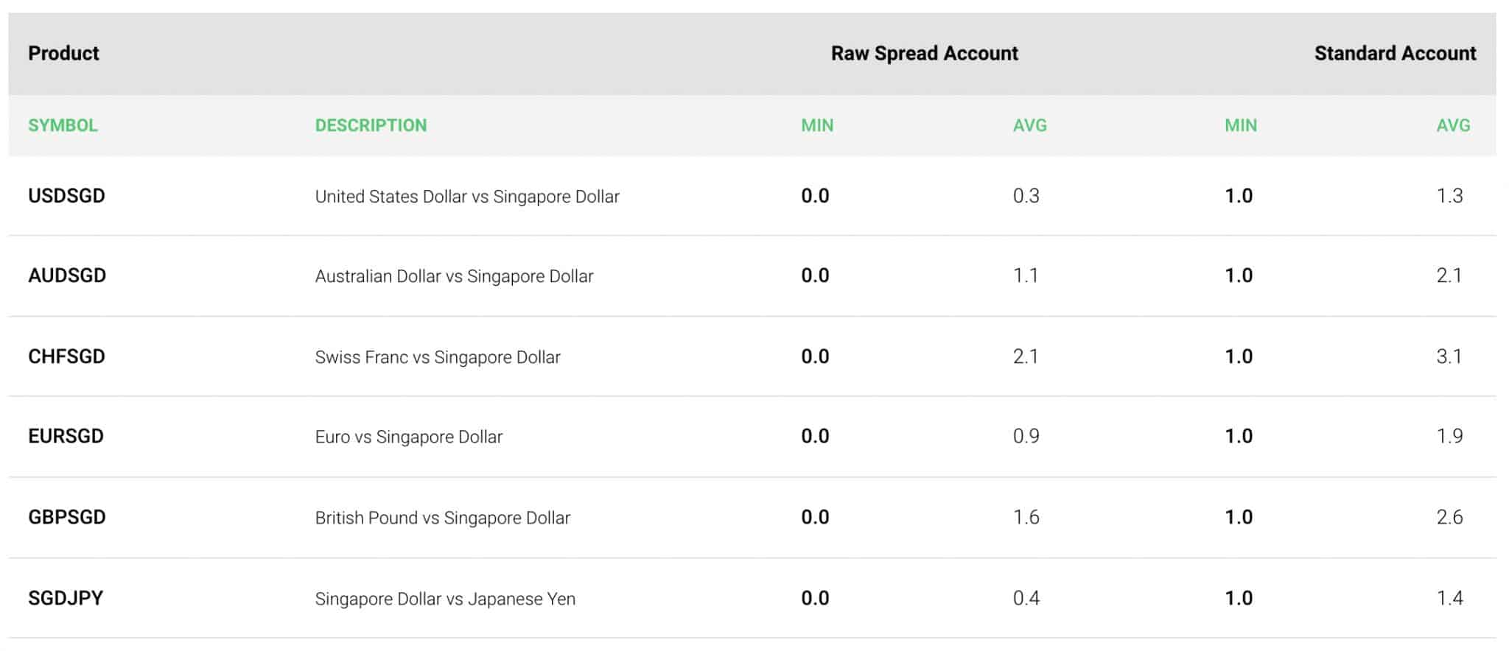Click USDSGD raw spread average 0.3
The width and height of the screenshot is (1509, 651).
point(1026,196)
